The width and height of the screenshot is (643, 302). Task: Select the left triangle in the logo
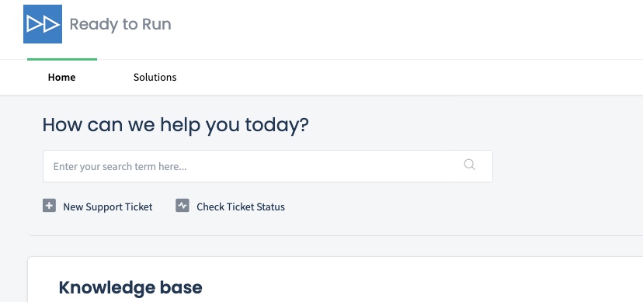tap(34, 24)
